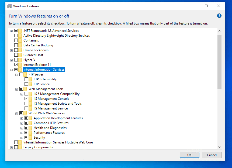This screenshot has height=168, width=232.
Task: Click the folder icon beside Legacy Components
Action: (20, 147)
